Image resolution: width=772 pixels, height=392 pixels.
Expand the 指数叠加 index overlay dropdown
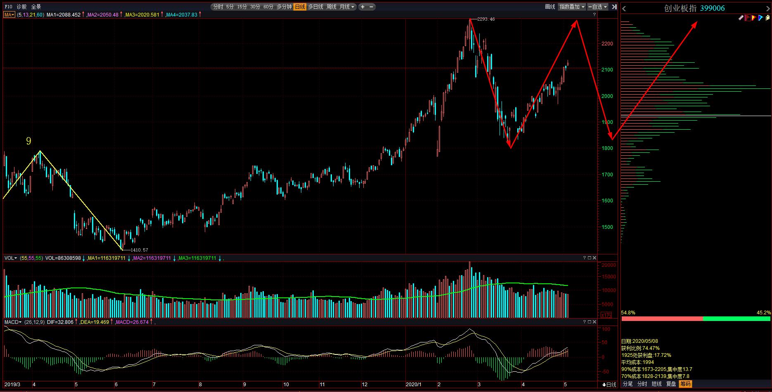coord(572,7)
